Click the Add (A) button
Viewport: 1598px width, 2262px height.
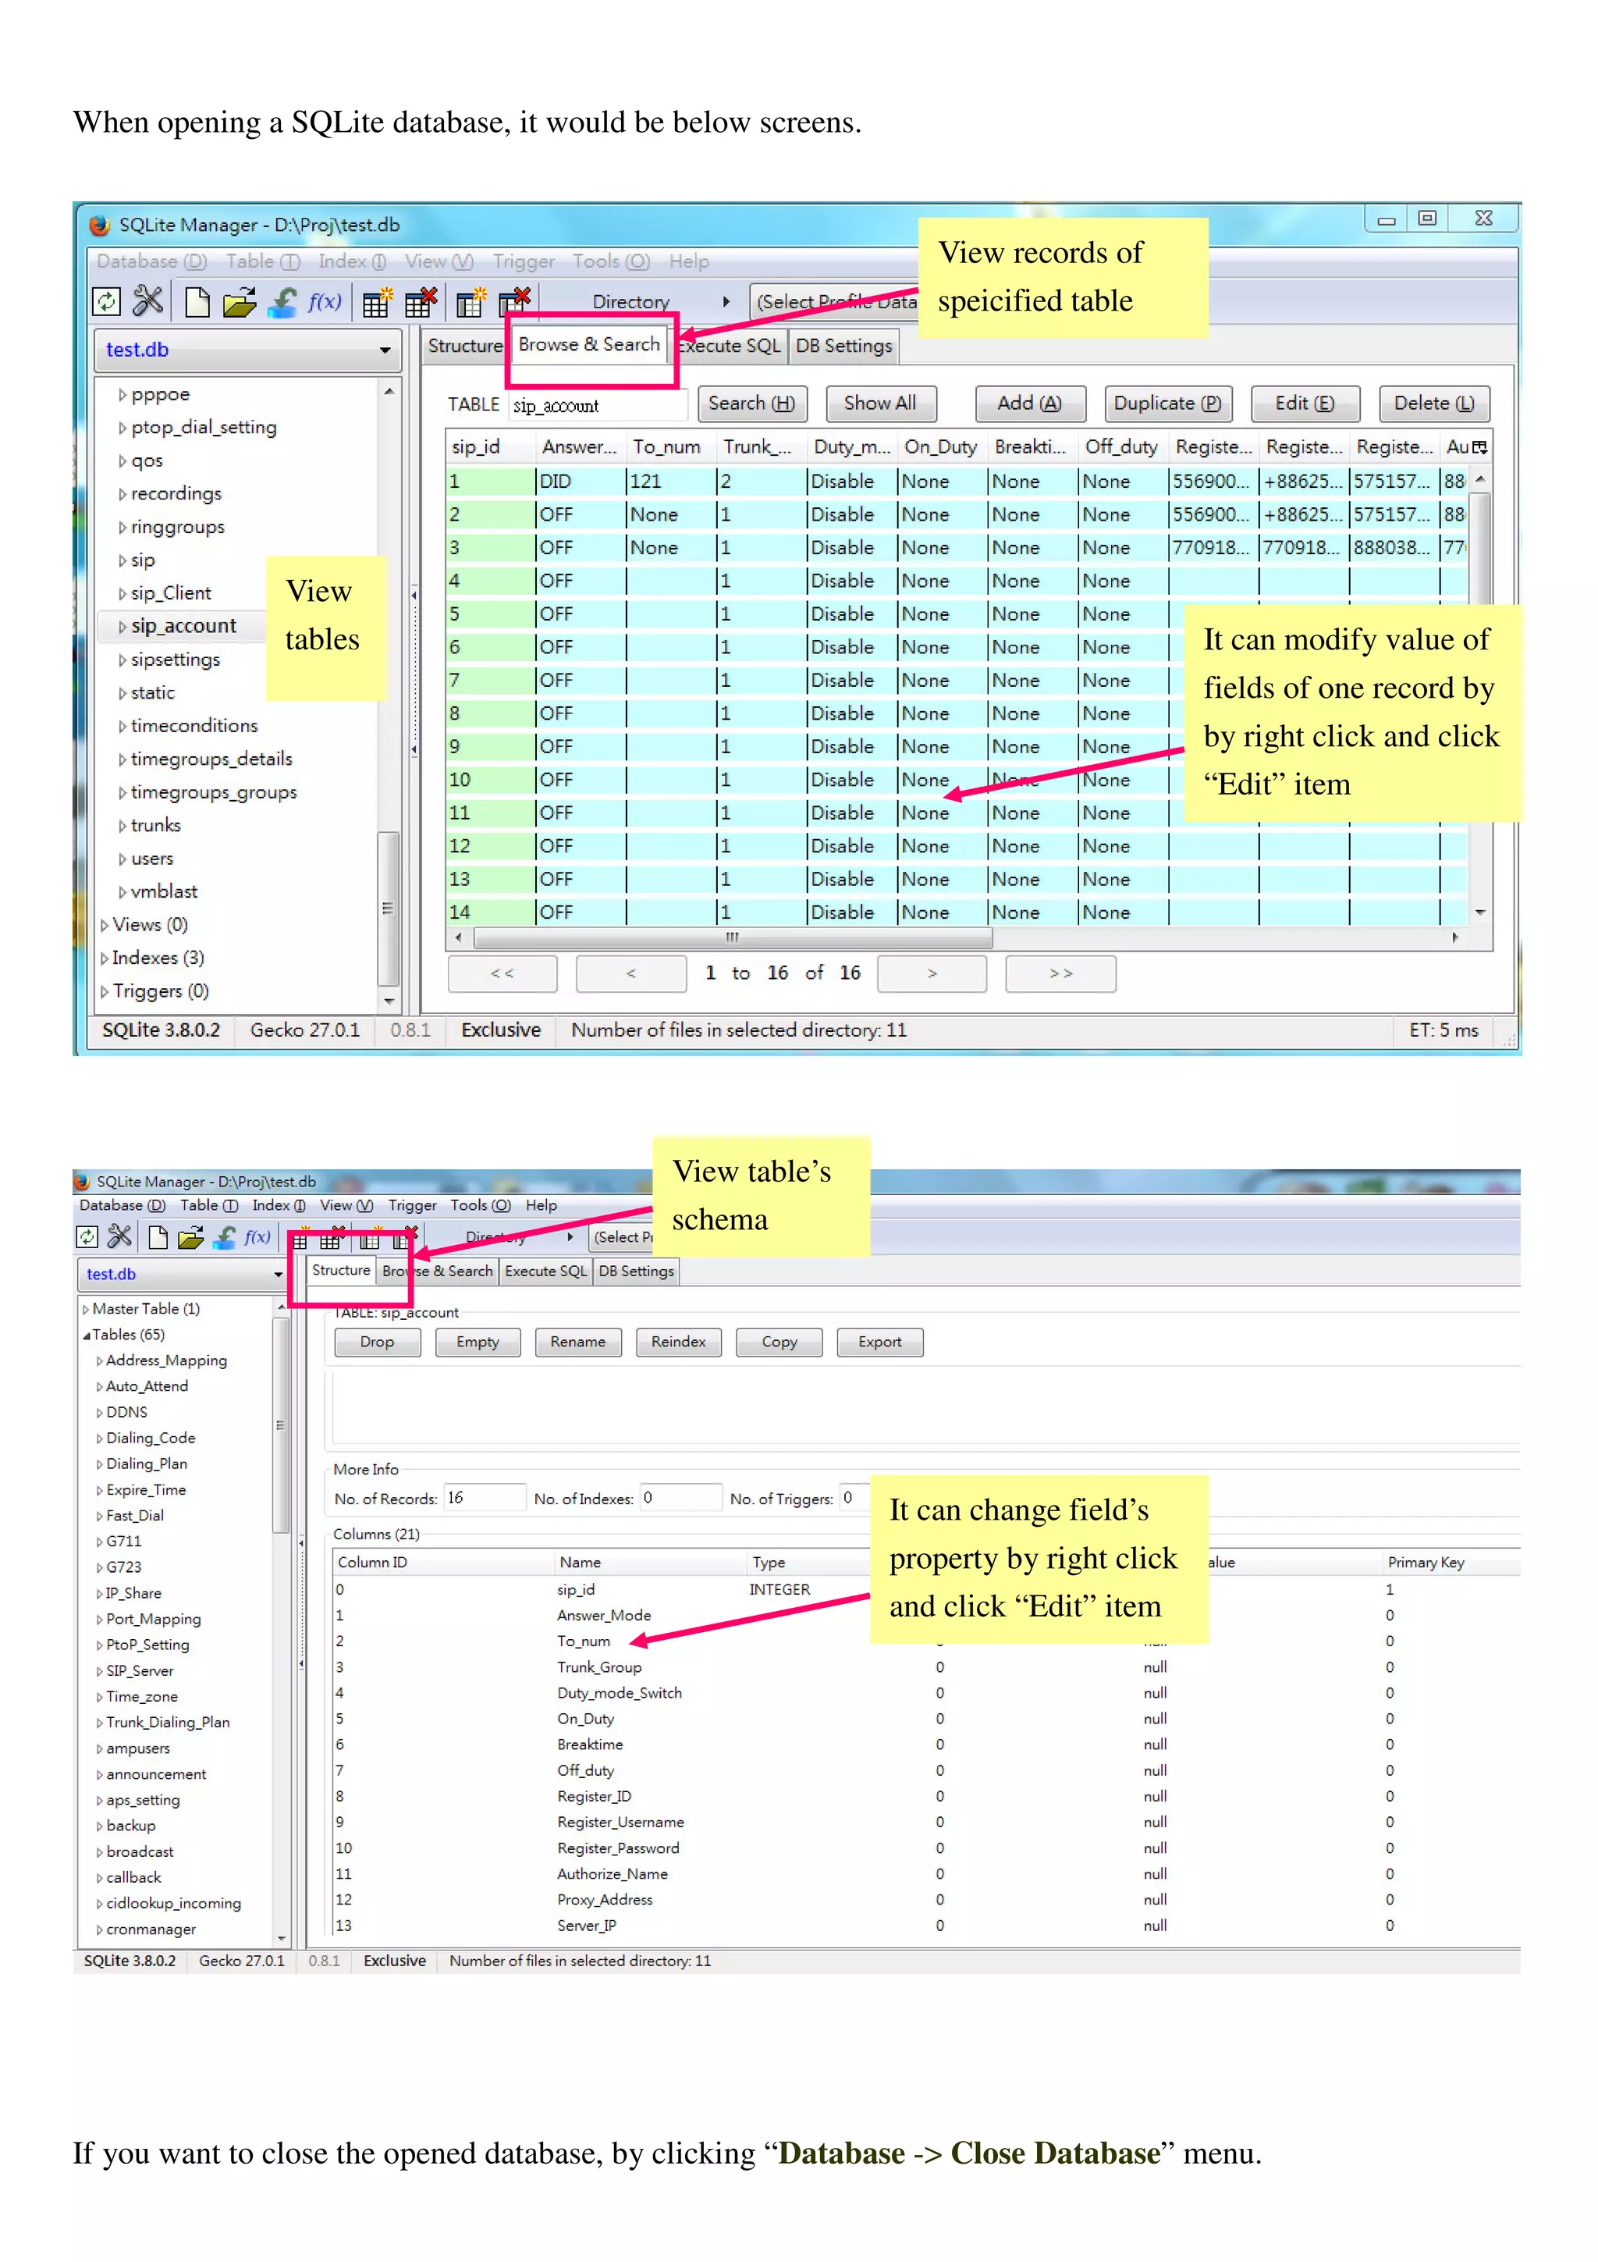click(x=1029, y=403)
